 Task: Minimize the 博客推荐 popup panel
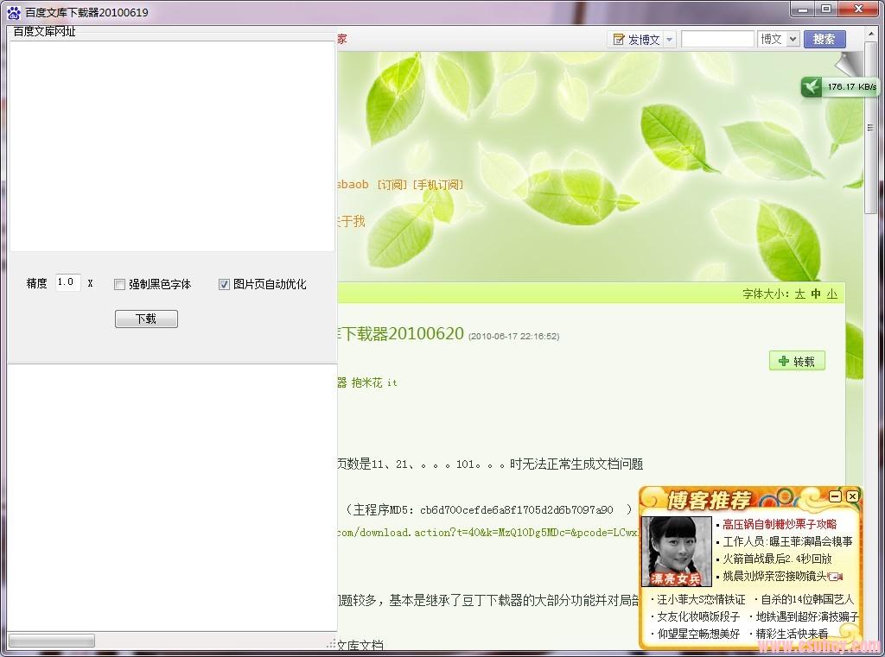835,496
